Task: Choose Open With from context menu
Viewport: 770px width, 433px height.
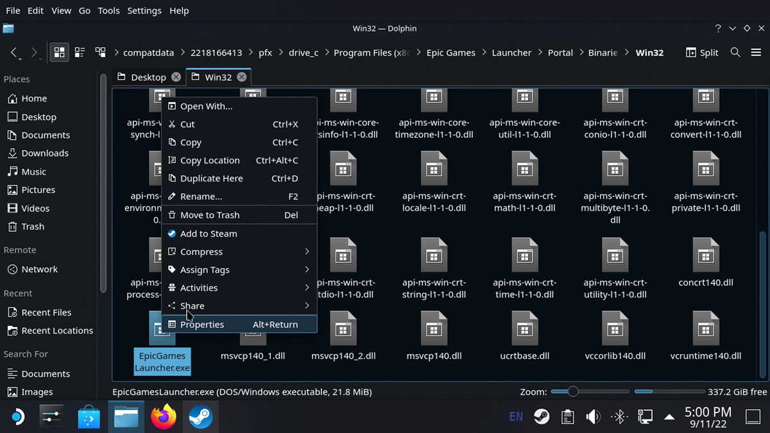Action: (x=239, y=106)
